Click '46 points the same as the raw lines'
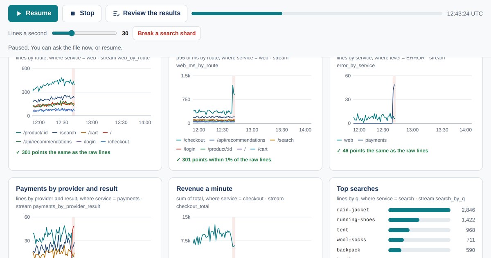491x258 pixels. [x=383, y=151]
